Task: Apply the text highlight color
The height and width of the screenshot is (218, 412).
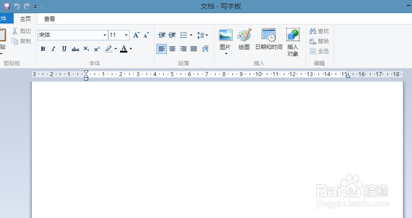Action: click(109, 49)
